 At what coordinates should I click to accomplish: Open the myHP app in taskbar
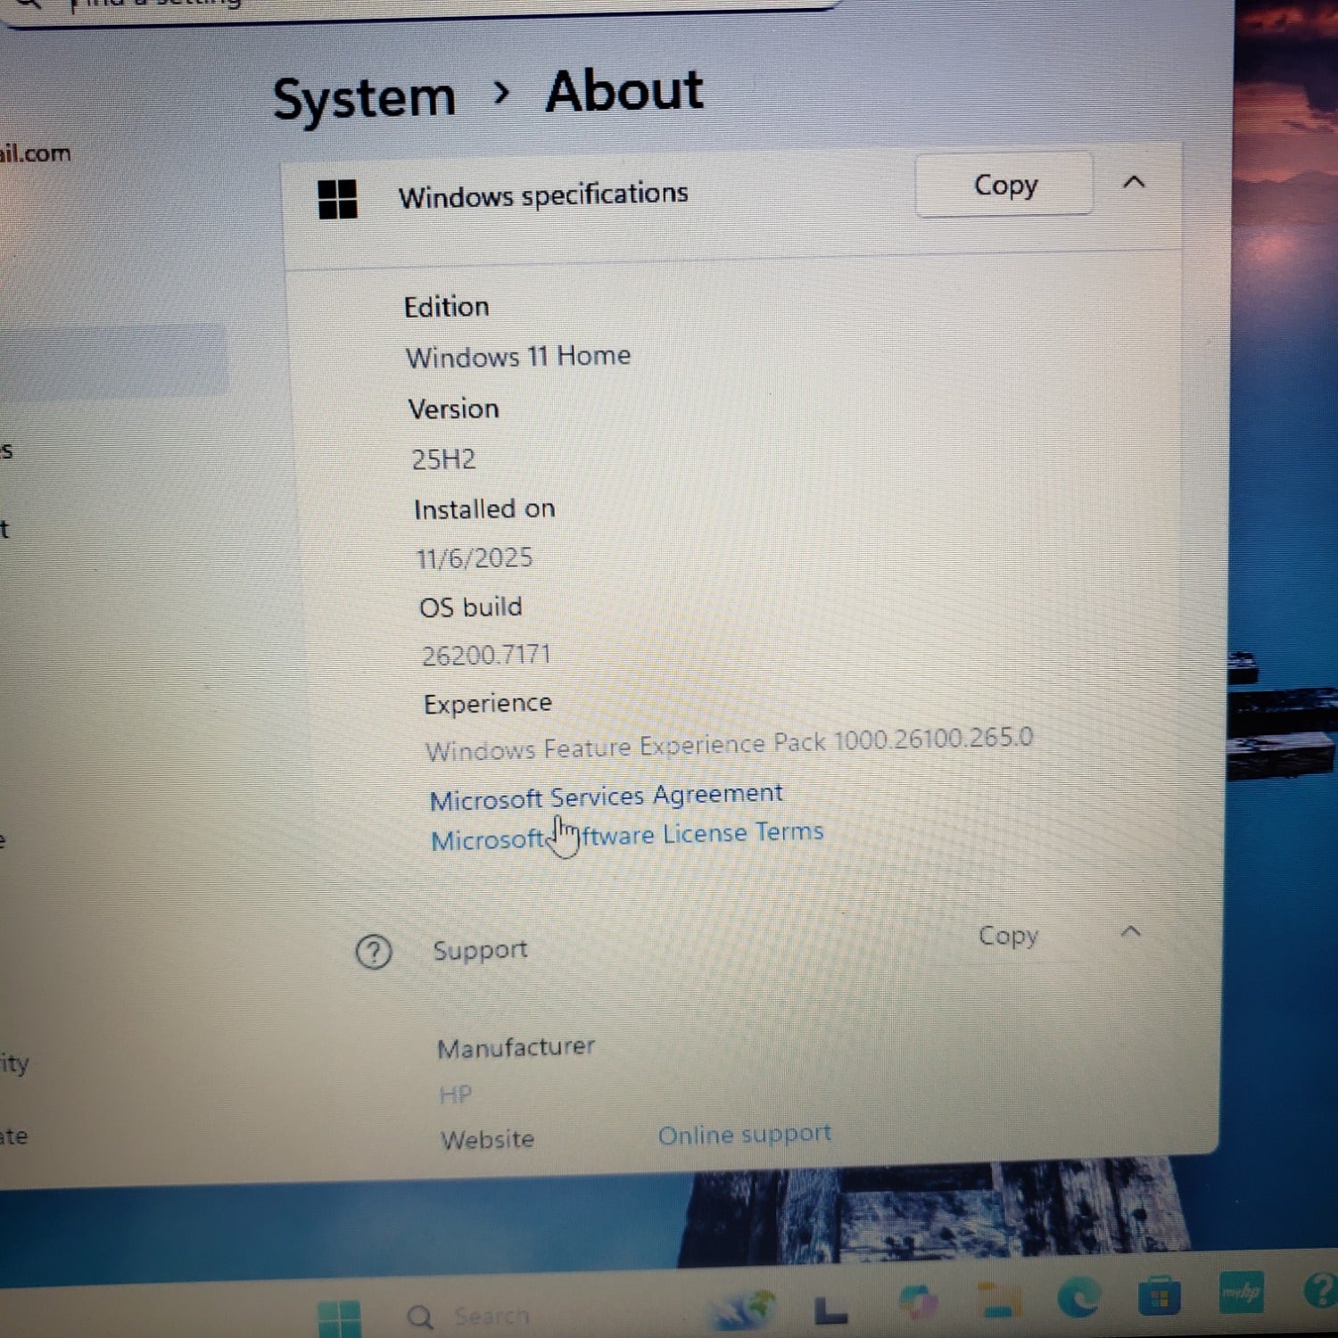[1241, 1293]
